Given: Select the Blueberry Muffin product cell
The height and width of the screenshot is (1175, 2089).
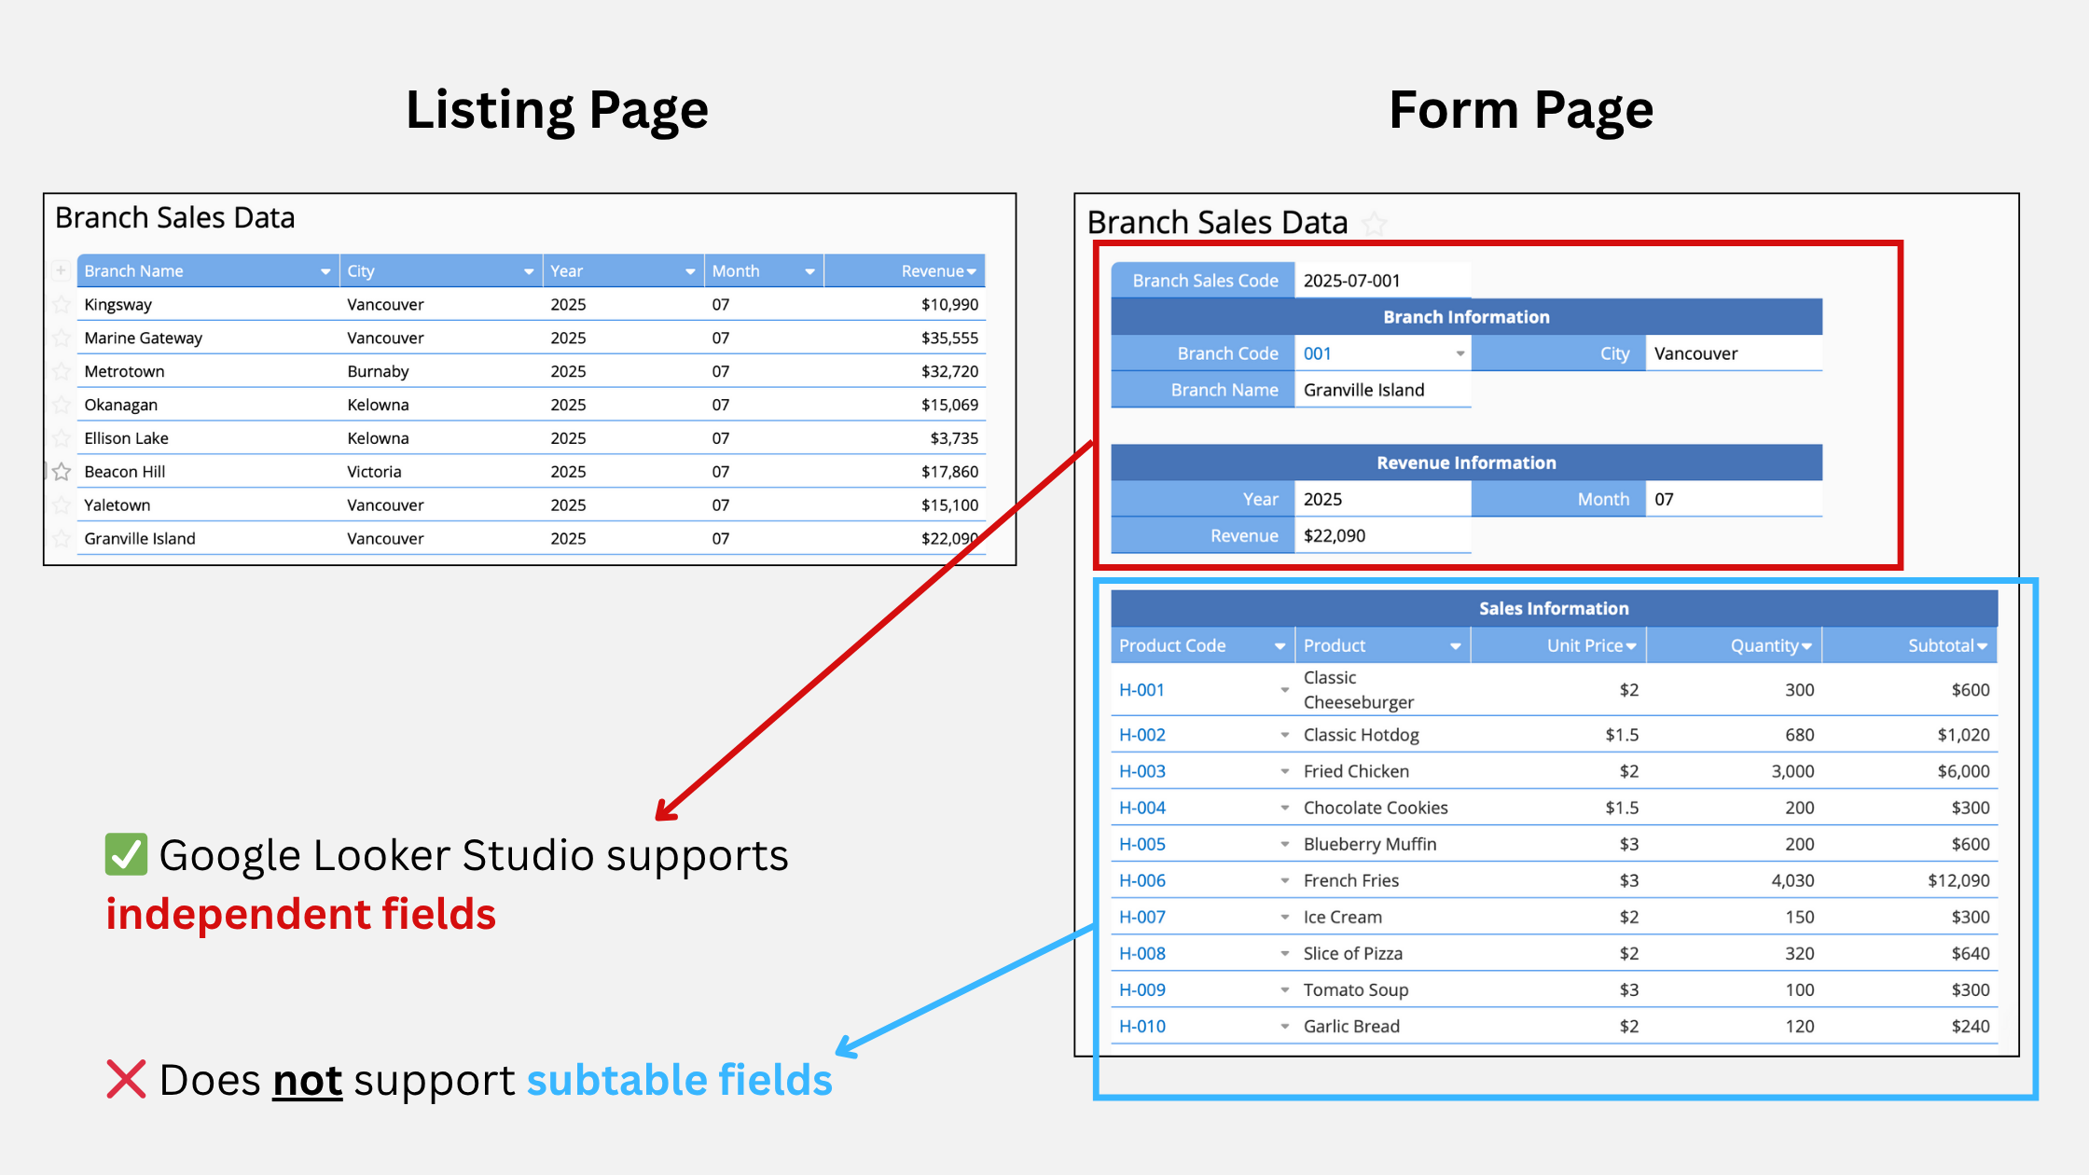Looking at the screenshot, I should click(1383, 844).
